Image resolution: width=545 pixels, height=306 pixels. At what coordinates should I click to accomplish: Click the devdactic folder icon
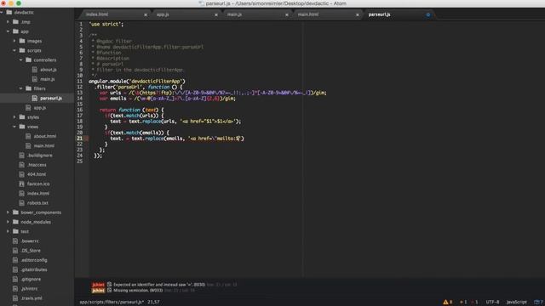pyautogui.click(x=9, y=12)
